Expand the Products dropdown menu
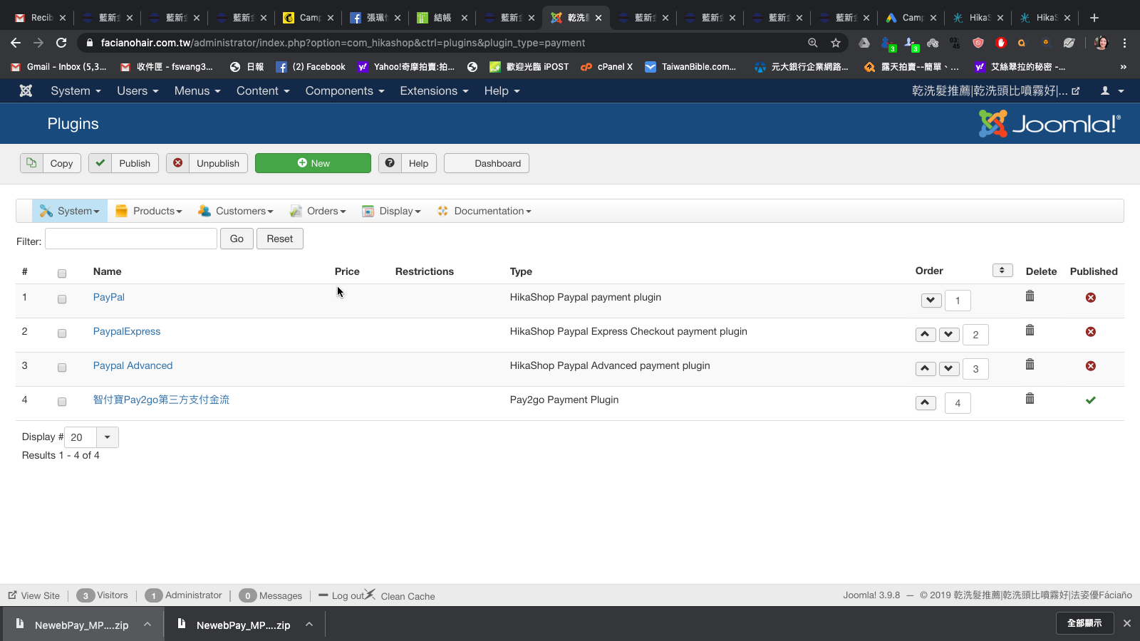Image resolution: width=1140 pixels, height=641 pixels. coord(149,211)
